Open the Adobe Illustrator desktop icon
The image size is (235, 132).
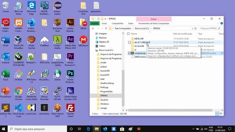(70, 25)
